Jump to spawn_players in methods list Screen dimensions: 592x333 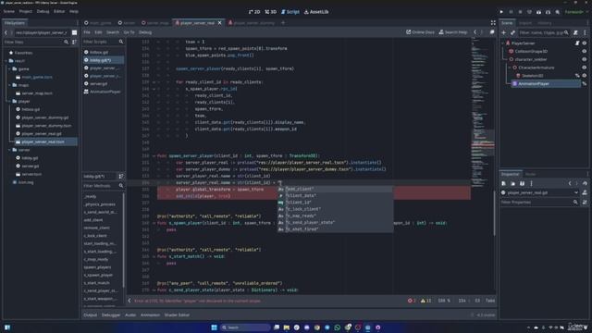click(97, 267)
